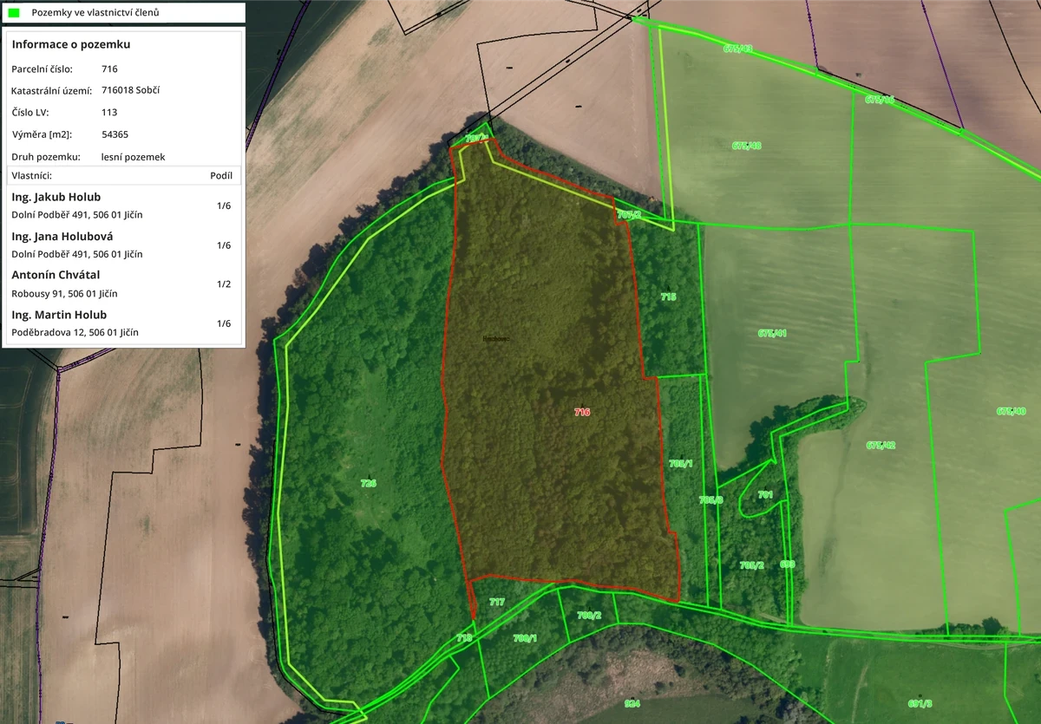
Task: Select owner 'Ing. Martin Holub'
Action: (x=59, y=315)
